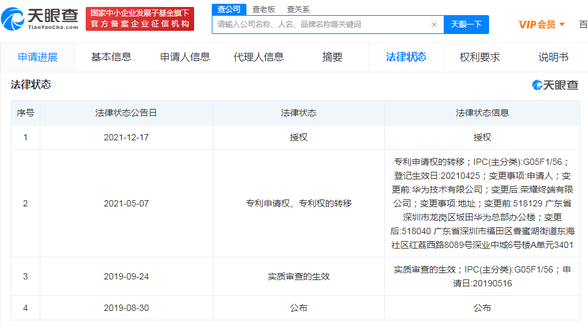
Task: Click the 序号 column header
Action: click(25, 113)
